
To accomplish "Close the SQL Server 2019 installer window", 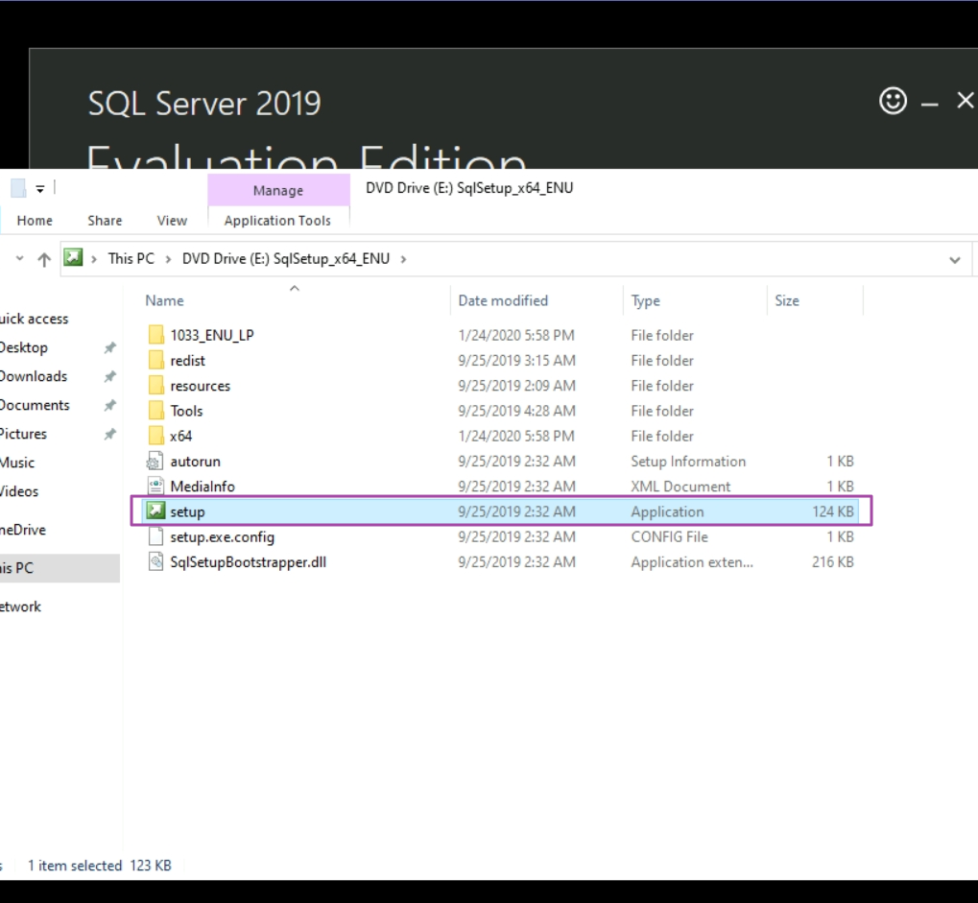I will click(x=965, y=101).
